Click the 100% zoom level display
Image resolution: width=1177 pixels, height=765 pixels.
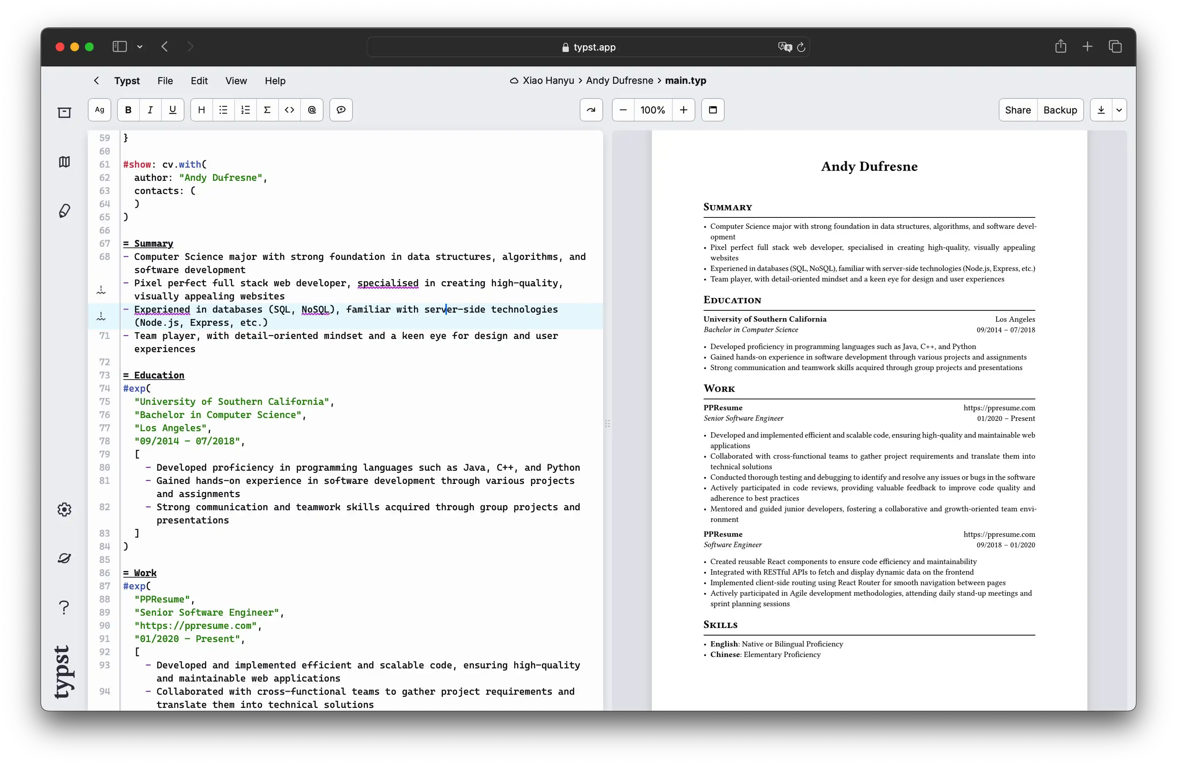[x=653, y=110]
